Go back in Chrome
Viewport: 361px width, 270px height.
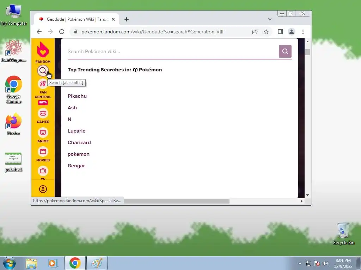(39, 32)
